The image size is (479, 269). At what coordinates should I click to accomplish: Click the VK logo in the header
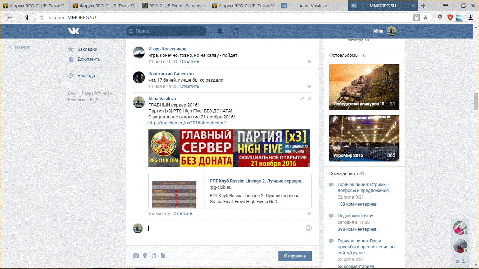click(74, 31)
